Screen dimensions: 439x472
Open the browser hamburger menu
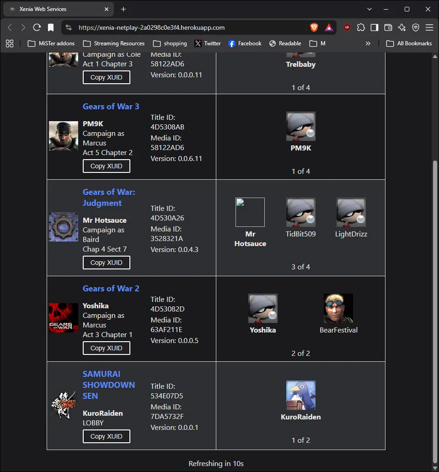pyautogui.click(x=429, y=28)
